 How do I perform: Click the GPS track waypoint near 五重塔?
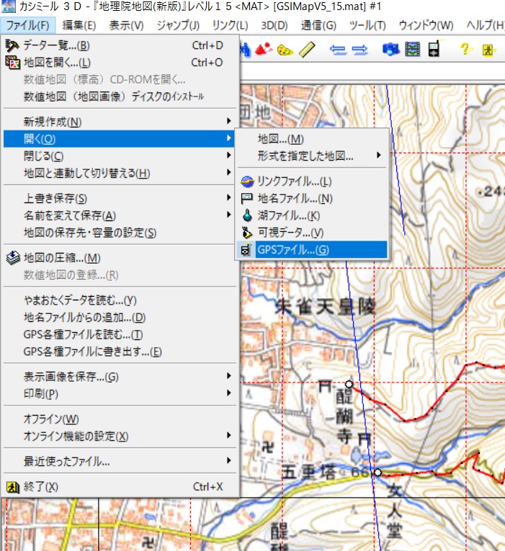tap(377, 472)
